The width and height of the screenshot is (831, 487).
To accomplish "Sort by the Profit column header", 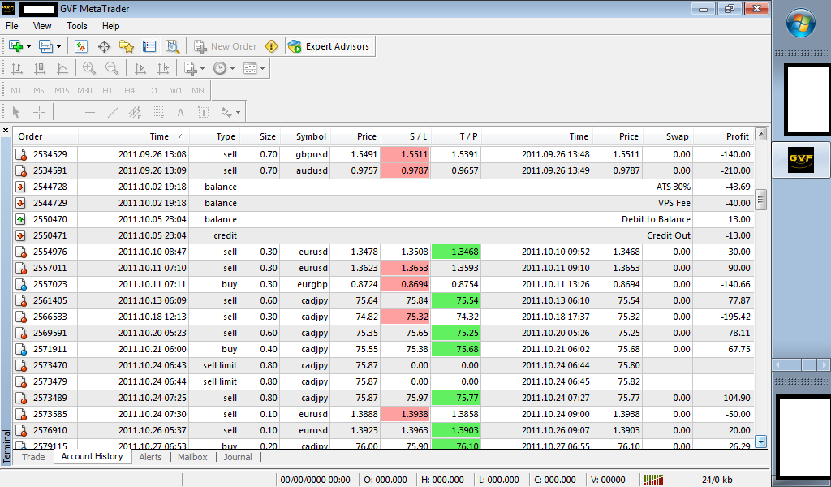I will pos(723,136).
